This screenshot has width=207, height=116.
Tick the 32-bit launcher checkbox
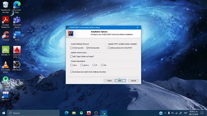point(71,48)
